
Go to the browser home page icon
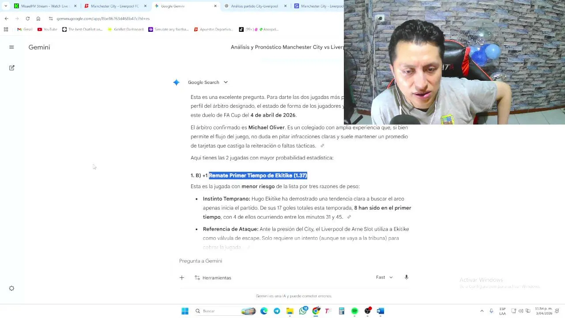click(38, 19)
